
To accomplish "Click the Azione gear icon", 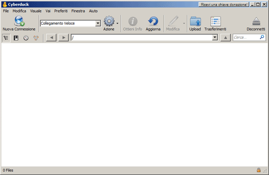I will (x=109, y=21).
